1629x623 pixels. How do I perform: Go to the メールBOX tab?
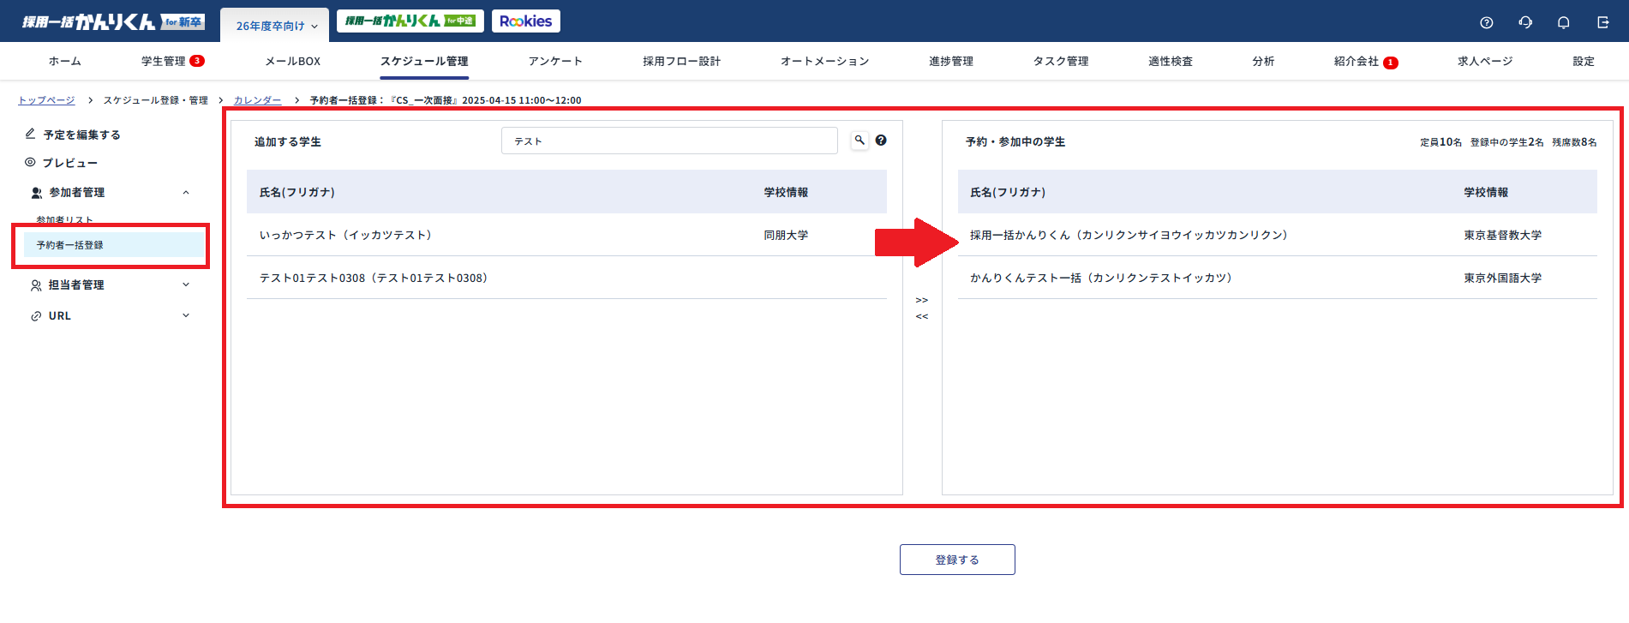coord(292,62)
